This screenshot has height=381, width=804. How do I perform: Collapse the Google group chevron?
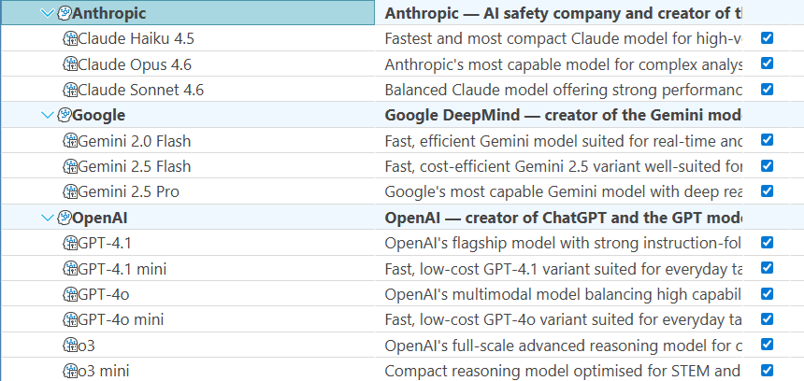(47, 116)
